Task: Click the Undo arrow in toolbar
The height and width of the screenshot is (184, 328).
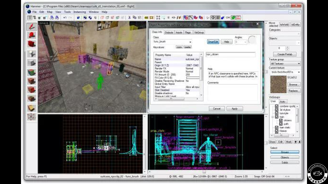Action: pos(65,18)
